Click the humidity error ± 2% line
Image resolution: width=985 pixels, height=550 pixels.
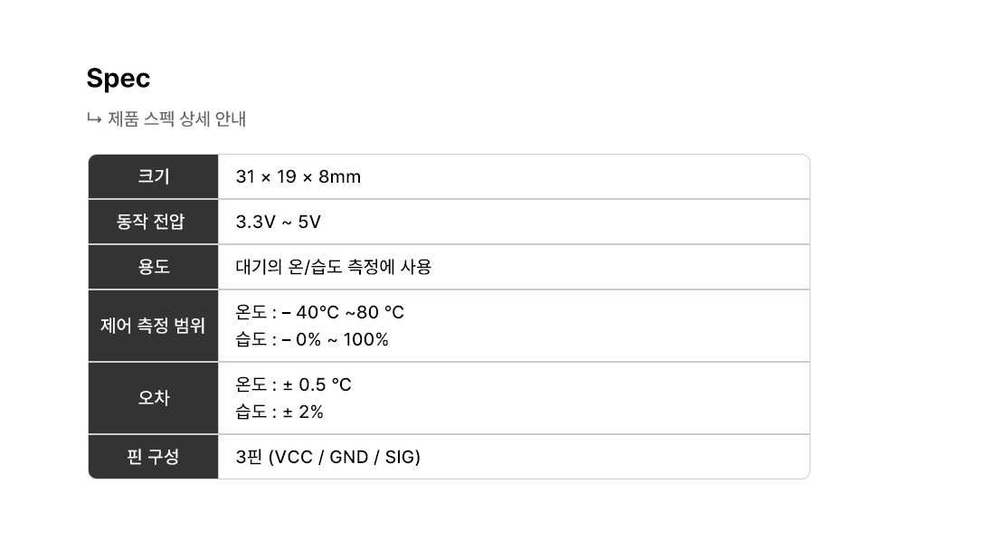(279, 412)
